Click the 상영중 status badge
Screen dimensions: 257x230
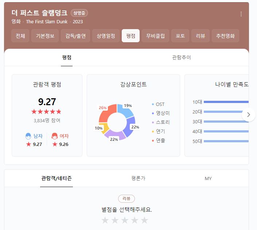(79, 13)
